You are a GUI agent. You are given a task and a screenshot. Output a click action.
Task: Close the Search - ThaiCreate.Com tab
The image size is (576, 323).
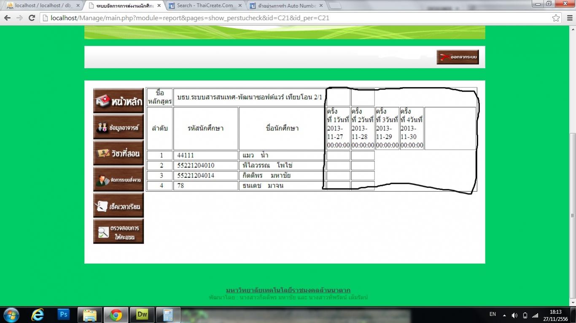240,6
